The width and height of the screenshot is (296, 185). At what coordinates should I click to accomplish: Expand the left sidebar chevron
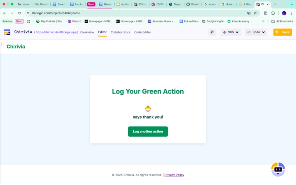click(x=1, y=44)
